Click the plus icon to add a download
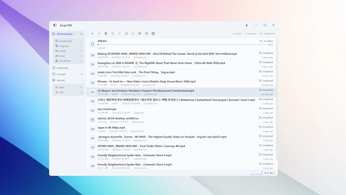 pyautogui.click(x=92, y=34)
